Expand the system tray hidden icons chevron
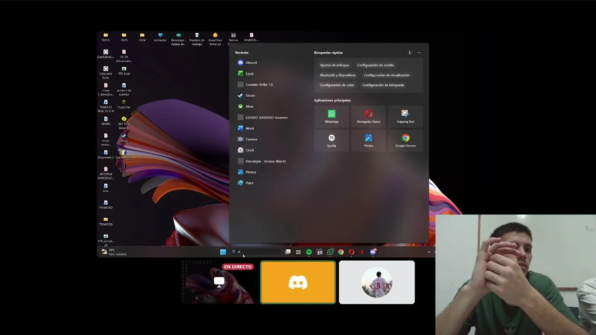The width and height of the screenshot is (596, 335). tap(429, 252)
